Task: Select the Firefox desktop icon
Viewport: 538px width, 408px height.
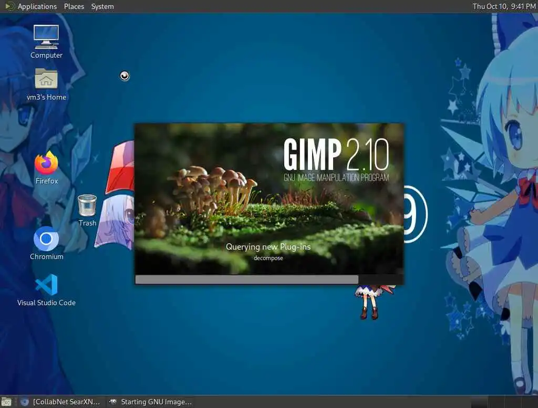Action: pyautogui.click(x=46, y=168)
